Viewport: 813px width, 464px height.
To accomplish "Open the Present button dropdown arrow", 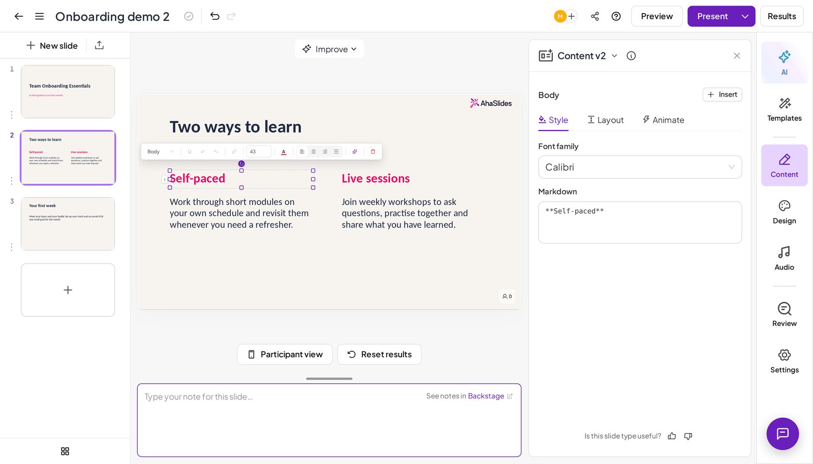I will tap(745, 16).
